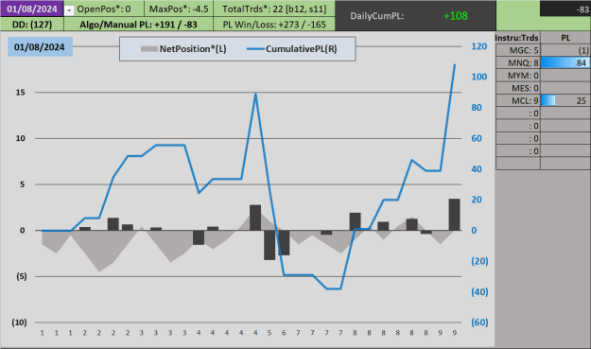Select the PL column header
Screen dimensions: 591x349
tap(565, 38)
